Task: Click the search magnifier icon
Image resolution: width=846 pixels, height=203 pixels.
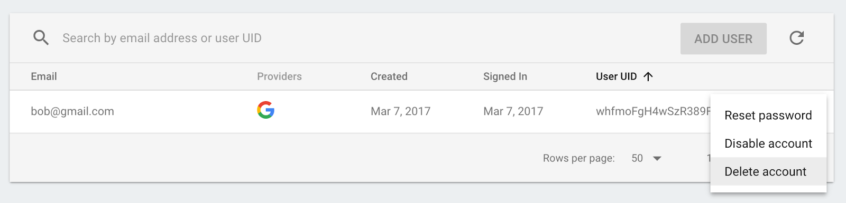Action: [x=41, y=38]
